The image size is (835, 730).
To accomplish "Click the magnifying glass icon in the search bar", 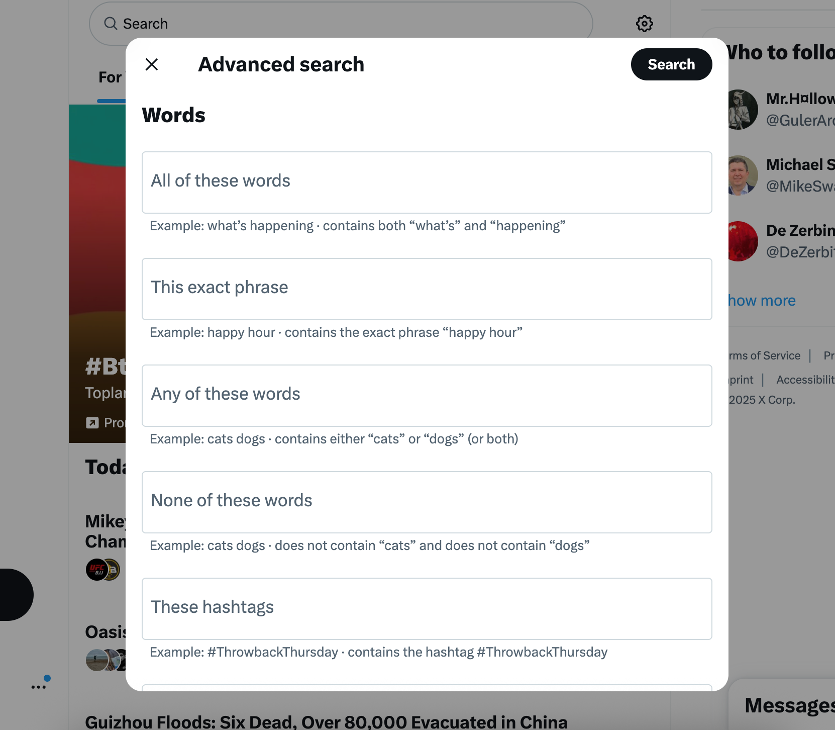I will point(111,24).
